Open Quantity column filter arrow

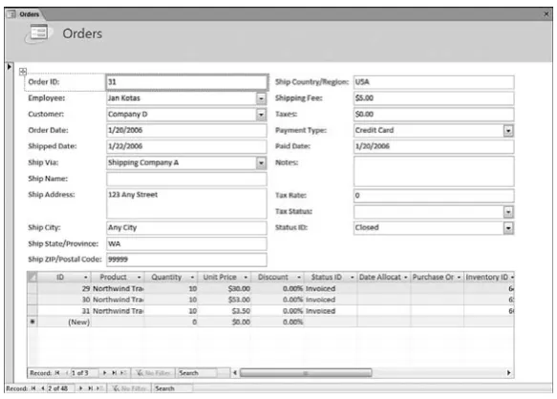point(193,277)
